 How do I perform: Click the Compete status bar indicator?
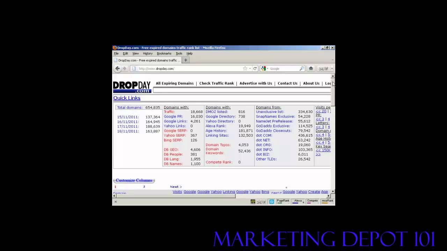[313, 201]
